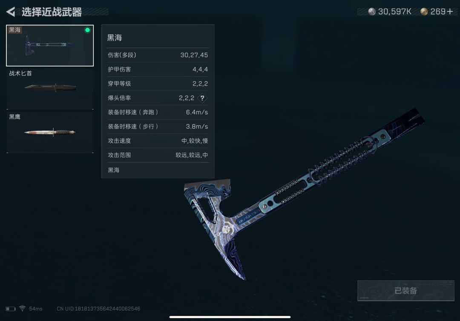Click the 攻击范围 attack range row
460x321 pixels.
coord(158,155)
